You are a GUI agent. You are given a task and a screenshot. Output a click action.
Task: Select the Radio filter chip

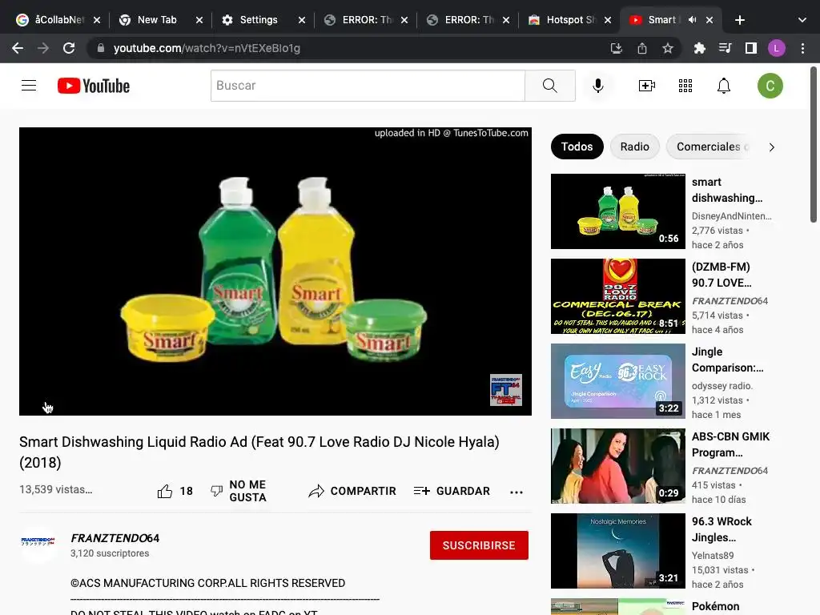[x=634, y=147]
